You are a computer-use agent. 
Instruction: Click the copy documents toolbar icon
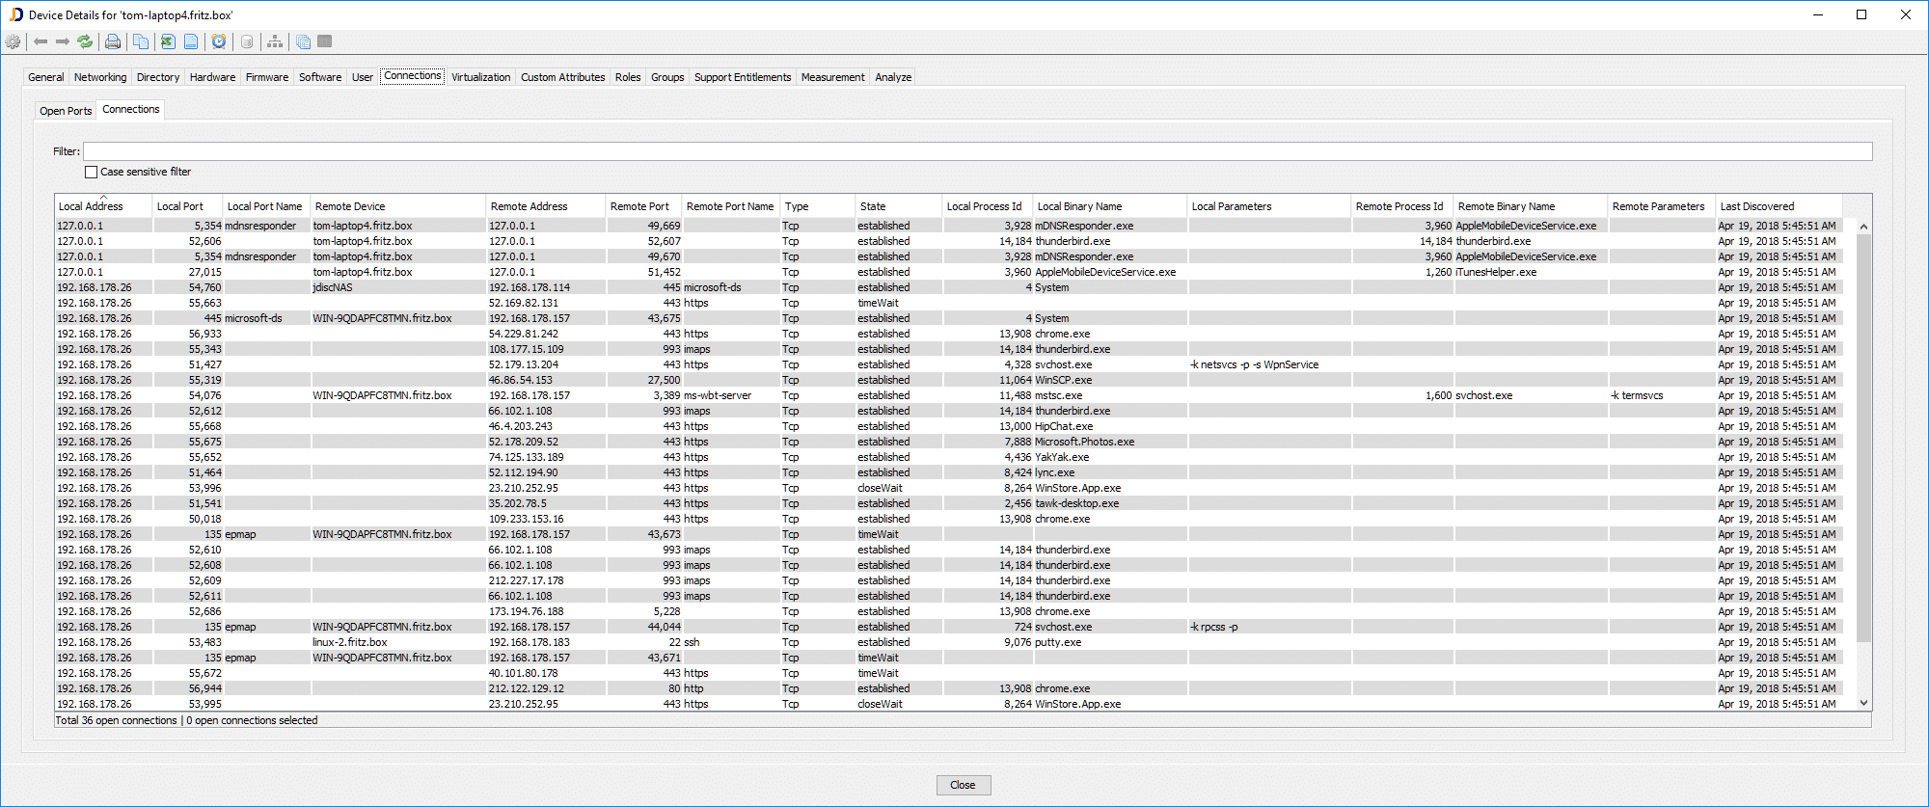coord(141,41)
